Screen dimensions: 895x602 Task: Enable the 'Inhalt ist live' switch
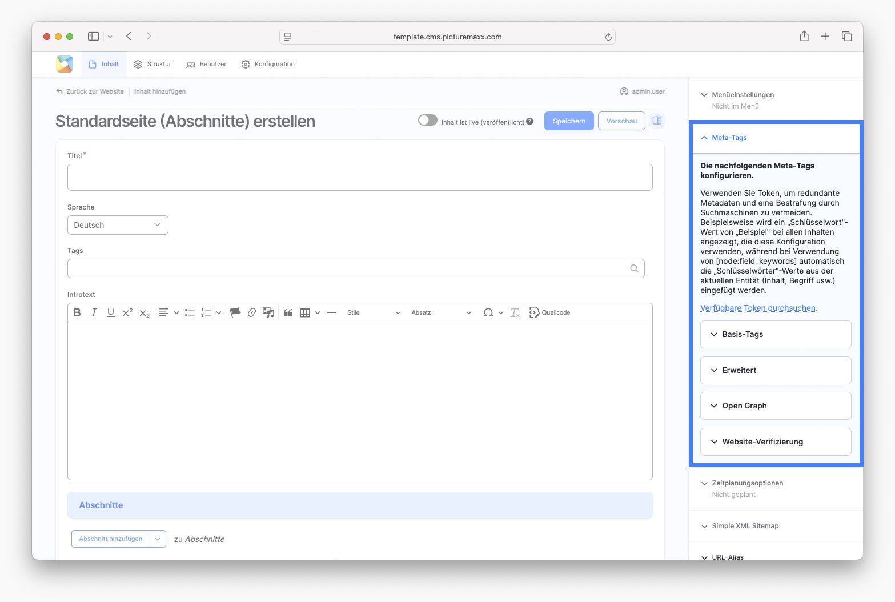427,121
